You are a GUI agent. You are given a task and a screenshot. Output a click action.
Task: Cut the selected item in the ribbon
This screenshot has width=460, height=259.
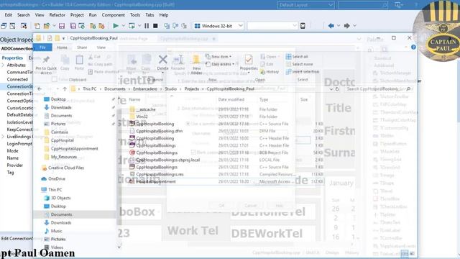94,57
